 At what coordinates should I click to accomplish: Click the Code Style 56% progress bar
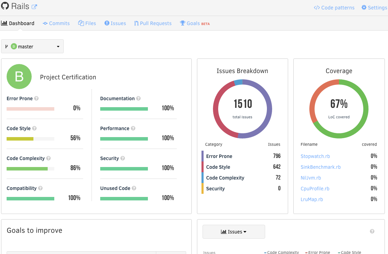coord(30,139)
